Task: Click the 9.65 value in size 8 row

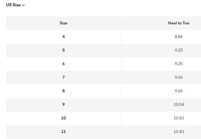Action: (178, 91)
